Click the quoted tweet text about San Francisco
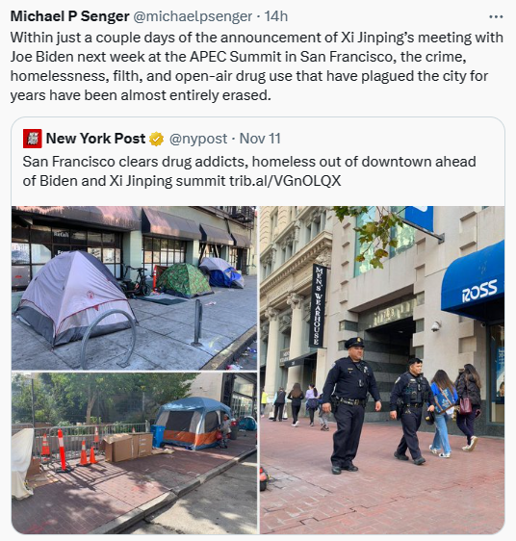The height and width of the screenshot is (541, 516). 249,171
